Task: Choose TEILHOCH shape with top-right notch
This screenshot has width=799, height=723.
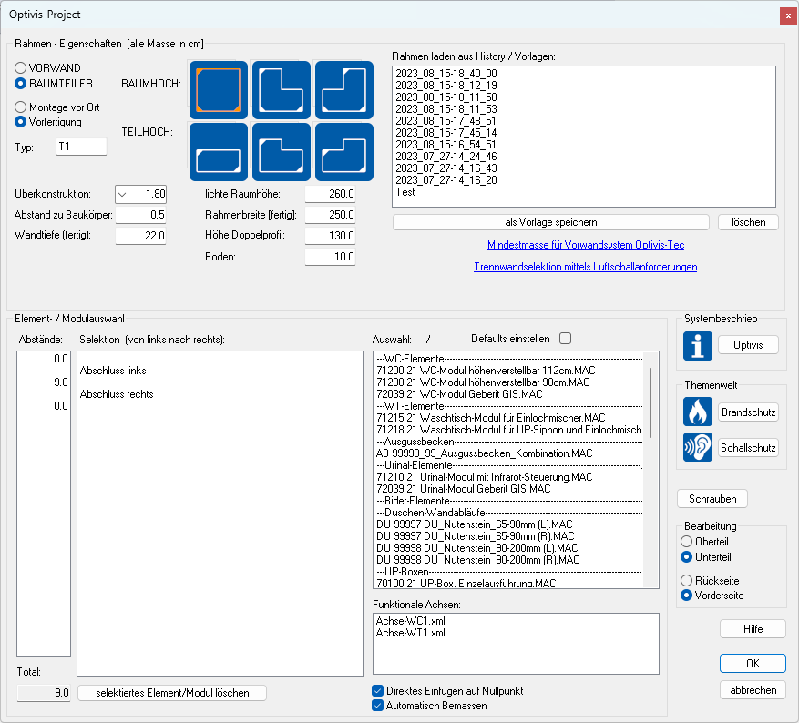Action: pos(282,152)
